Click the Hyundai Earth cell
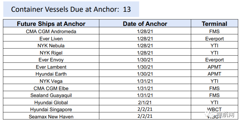 [x=51, y=74]
